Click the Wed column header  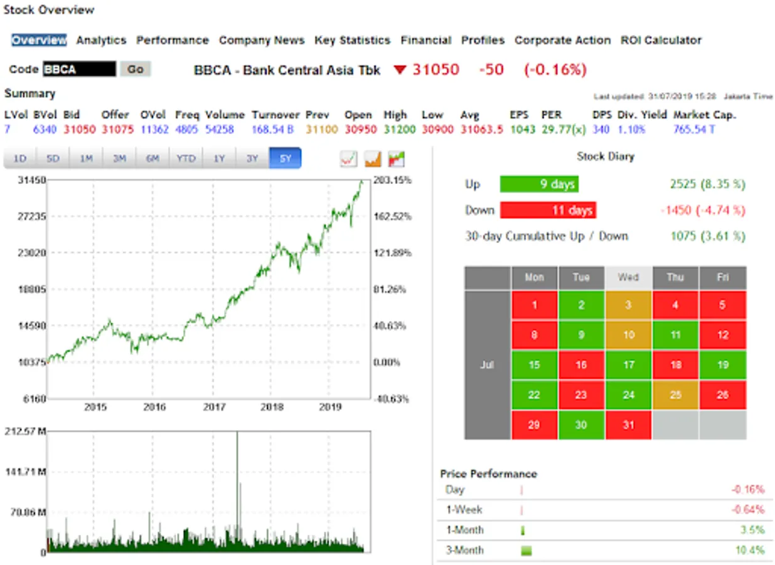point(629,277)
